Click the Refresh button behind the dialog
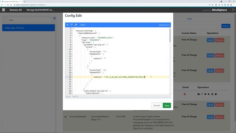 [x=226, y=26]
